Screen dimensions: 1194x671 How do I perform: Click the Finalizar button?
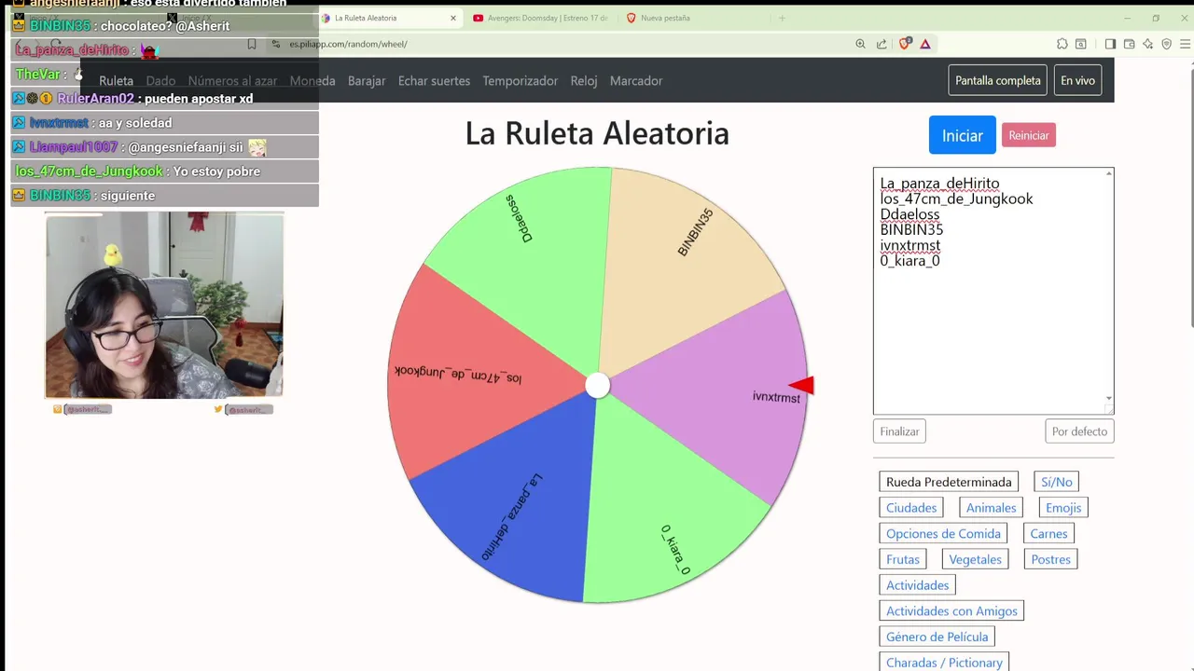(x=900, y=431)
